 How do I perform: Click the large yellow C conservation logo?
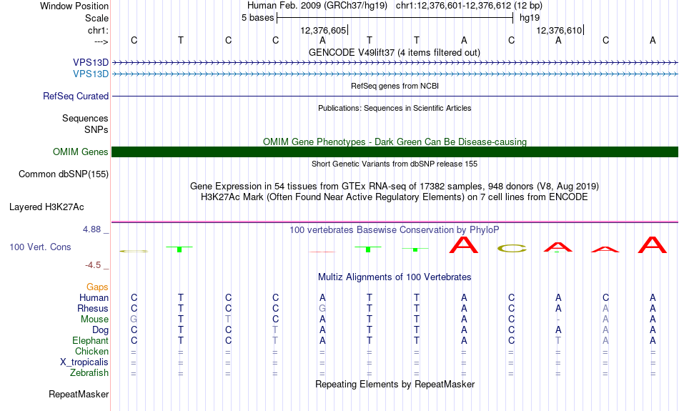[x=512, y=249]
